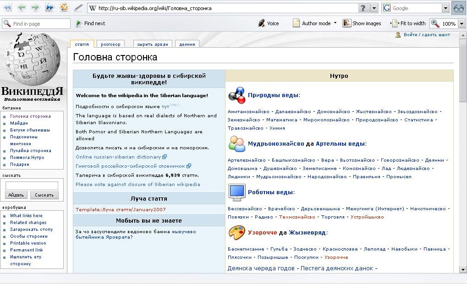This screenshot has width=467, height=284.
Task: Switch to the розговор tab
Action: pyautogui.click(x=110, y=44)
